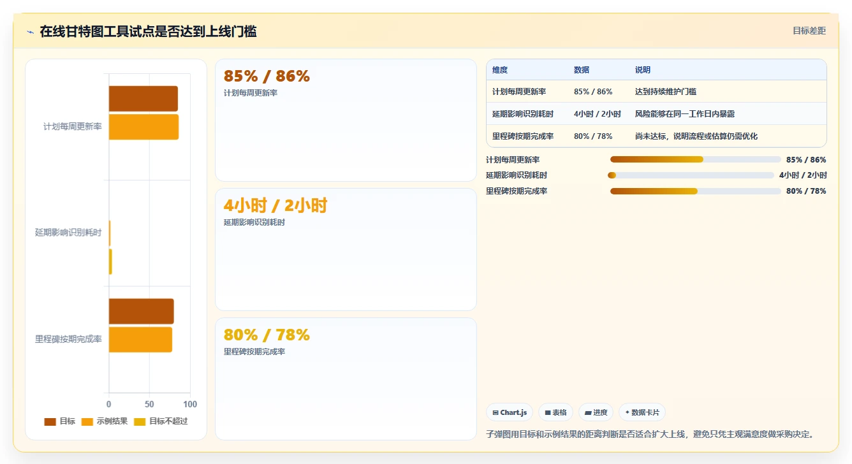Click the 80% / 78% data card

(346, 379)
